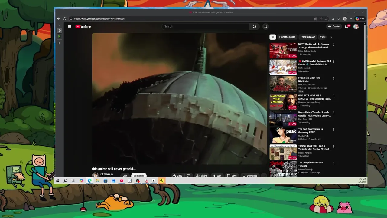Click Create button in YouTube header

pyautogui.click(x=334, y=27)
